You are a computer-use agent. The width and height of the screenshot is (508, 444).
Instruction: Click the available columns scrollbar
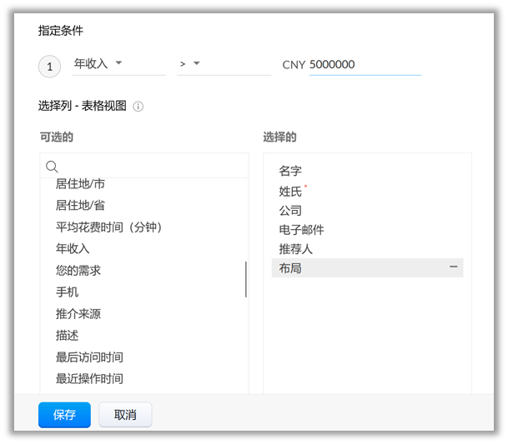(245, 279)
